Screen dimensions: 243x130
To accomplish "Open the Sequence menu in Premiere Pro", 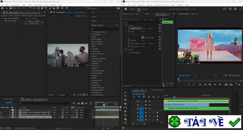I will point(141,5).
